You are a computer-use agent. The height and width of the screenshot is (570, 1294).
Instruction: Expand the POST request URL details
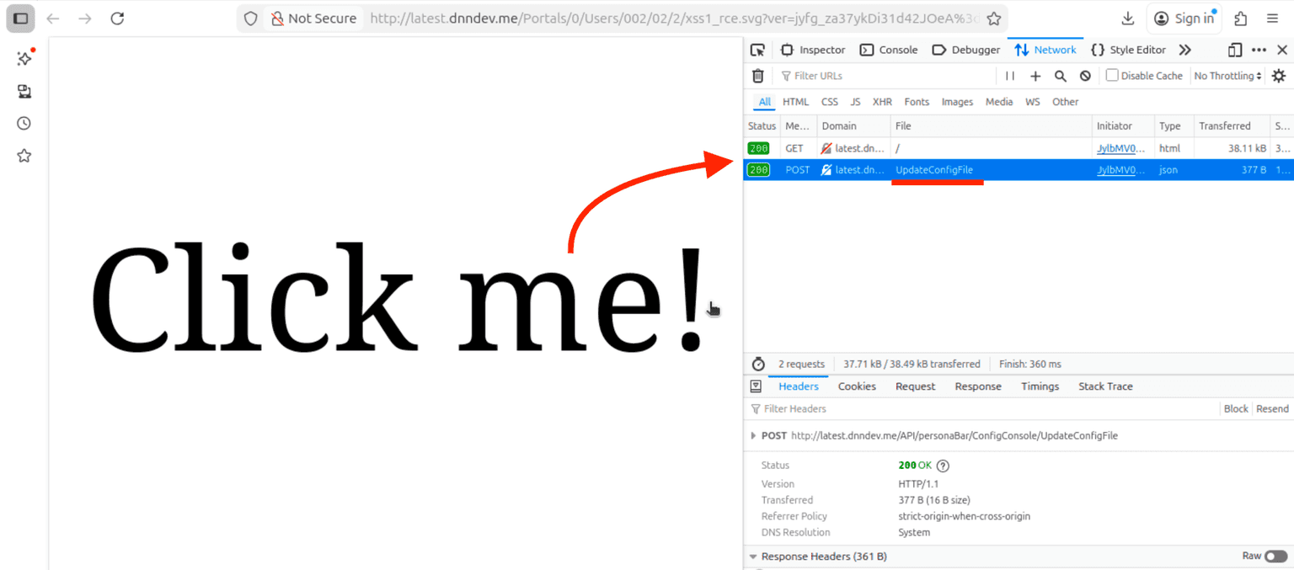[x=753, y=436]
